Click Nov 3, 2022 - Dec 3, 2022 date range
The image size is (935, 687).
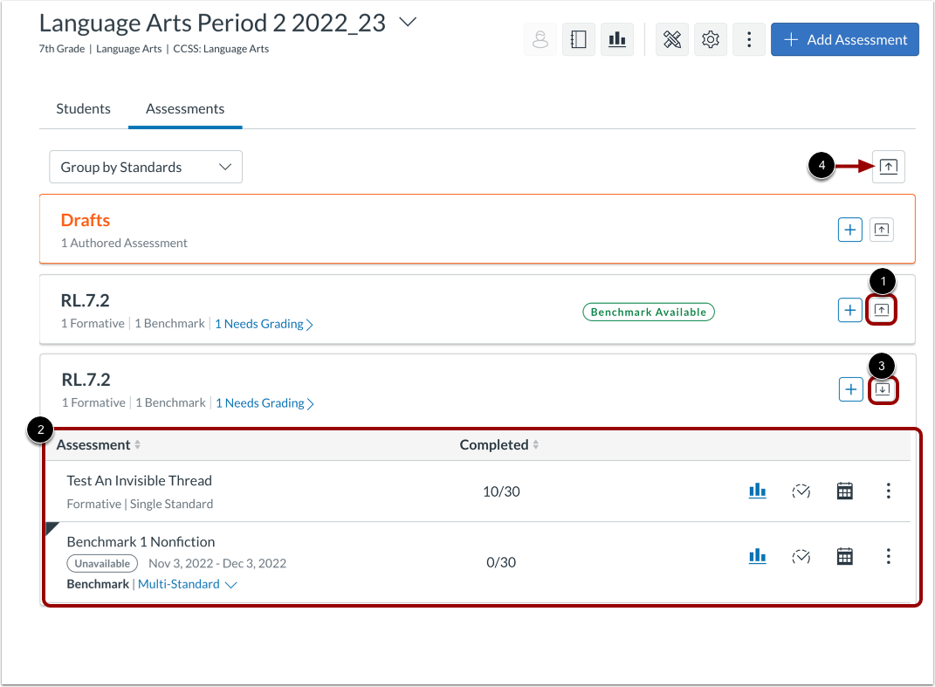[217, 564]
